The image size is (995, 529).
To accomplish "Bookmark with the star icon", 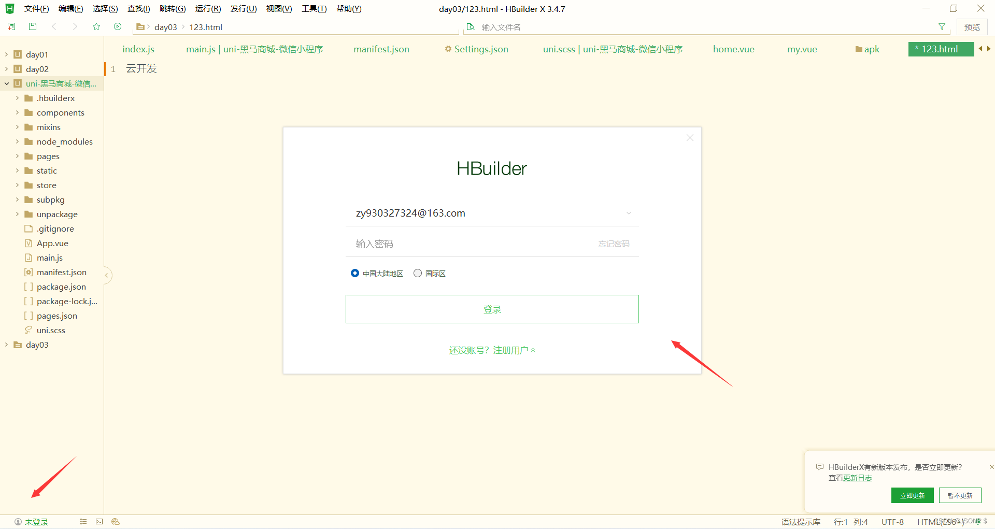I will click(96, 26).
